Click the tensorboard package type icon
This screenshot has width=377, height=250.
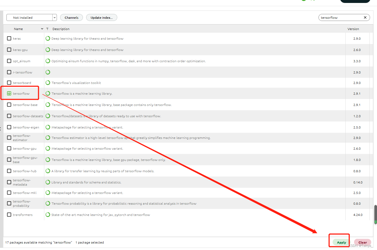48,83
